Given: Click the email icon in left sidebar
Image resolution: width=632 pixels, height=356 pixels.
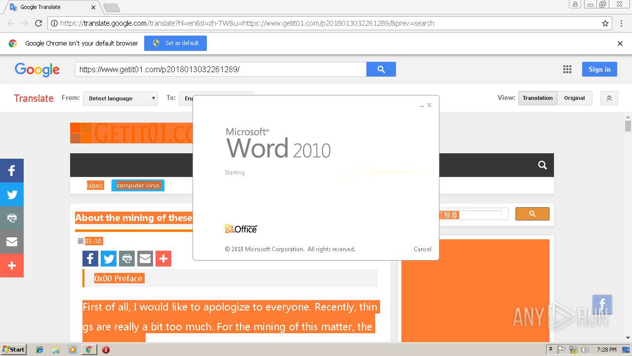Looking at the screenshot, I should 12,242.
